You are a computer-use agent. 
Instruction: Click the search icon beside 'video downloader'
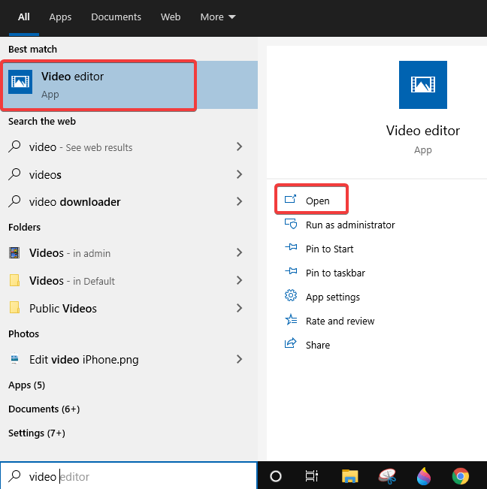[x=14, y=201]
